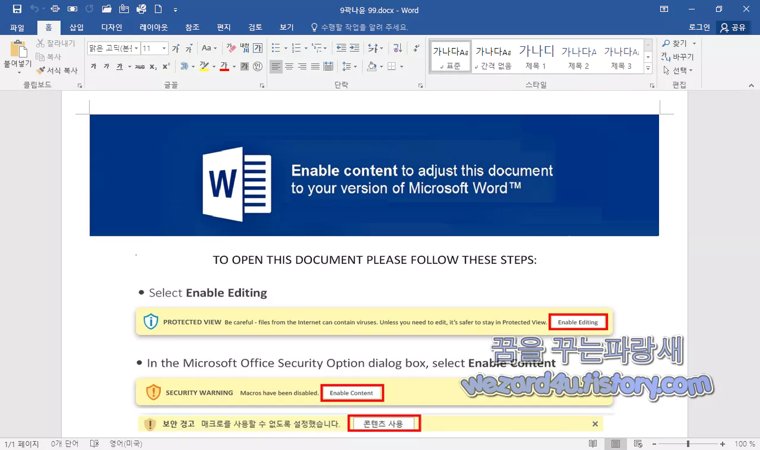
Task: Select the Heading 1 (제목 1) style
Action: point(536,57)
